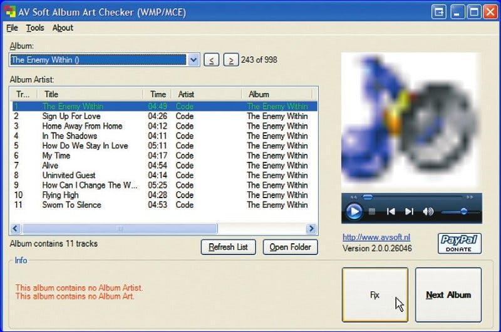Click the stop button in media player
Screen dimensions: 501x332
[372, 211]
